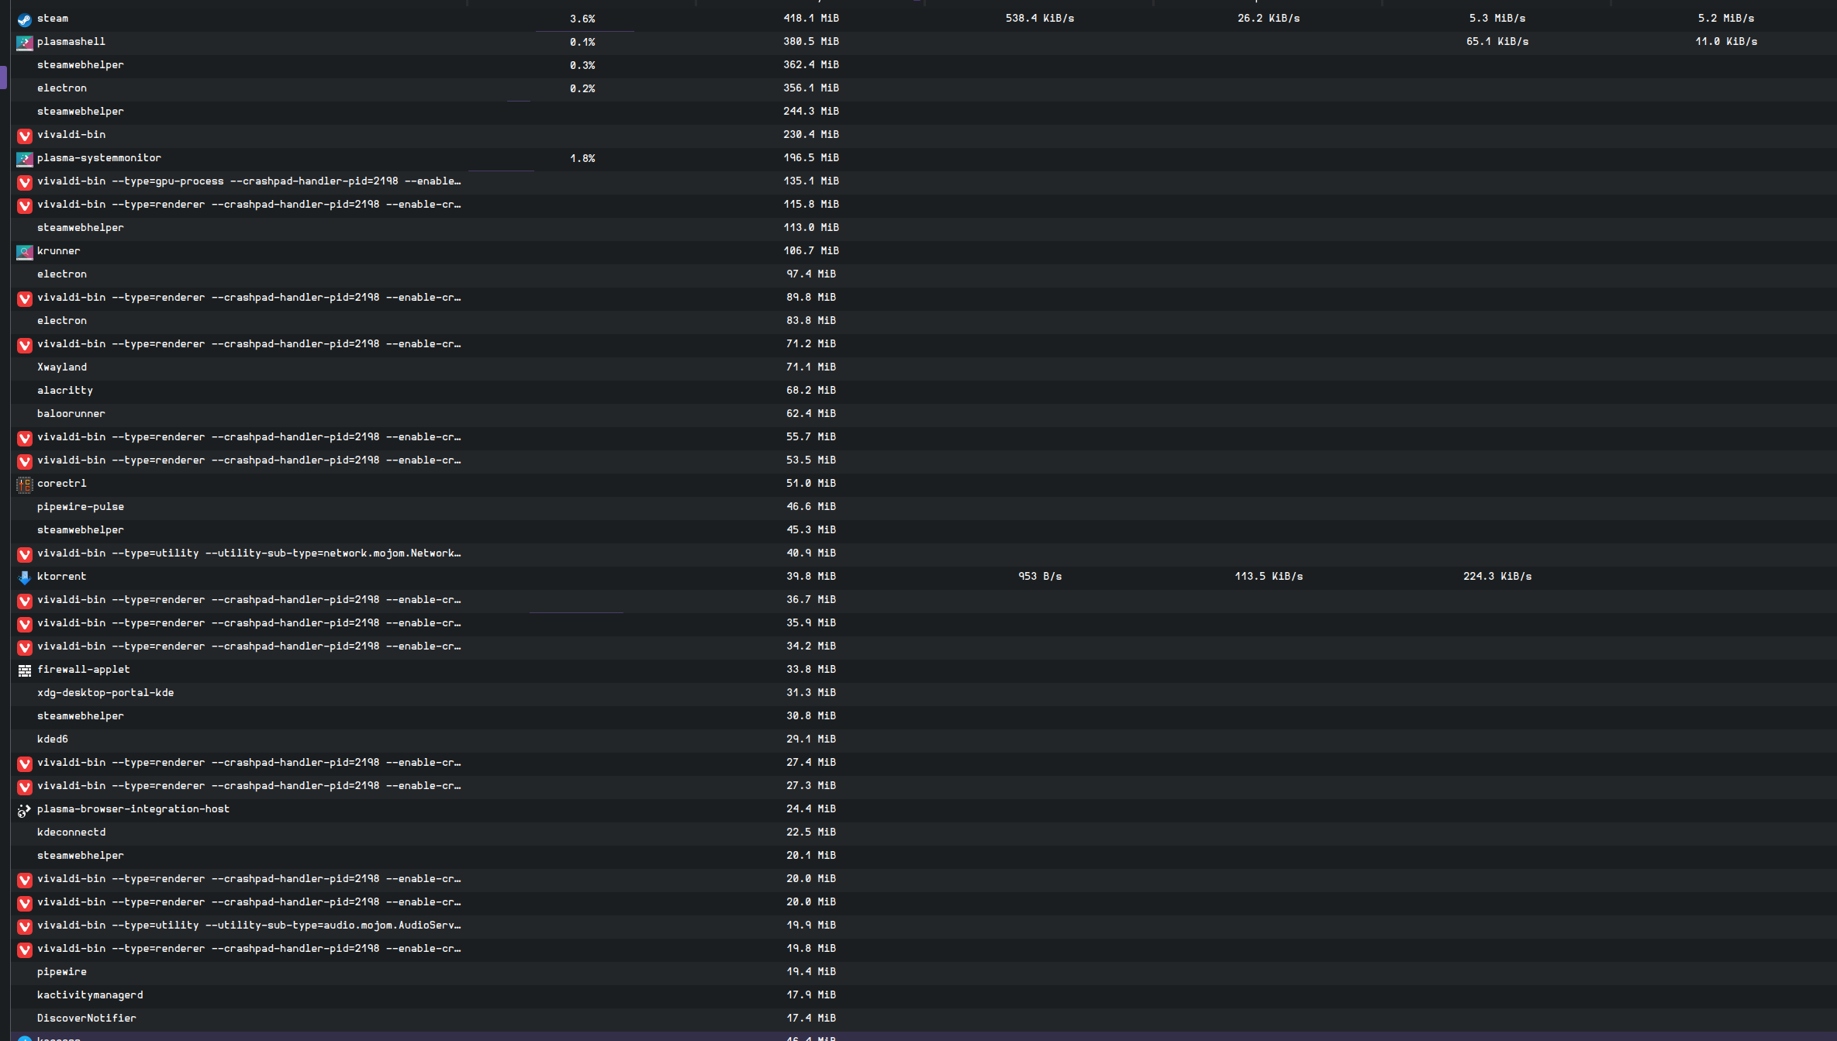Select the ktorrent process name
The height and width of the screenshot is (1041, 1837).
point(62,576)
